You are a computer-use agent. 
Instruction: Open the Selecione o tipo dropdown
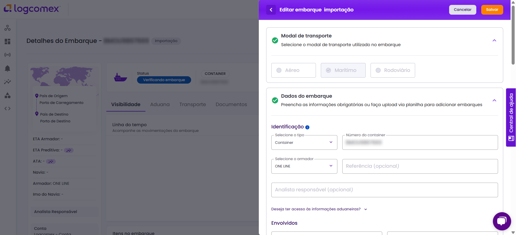tap(304, 142)
